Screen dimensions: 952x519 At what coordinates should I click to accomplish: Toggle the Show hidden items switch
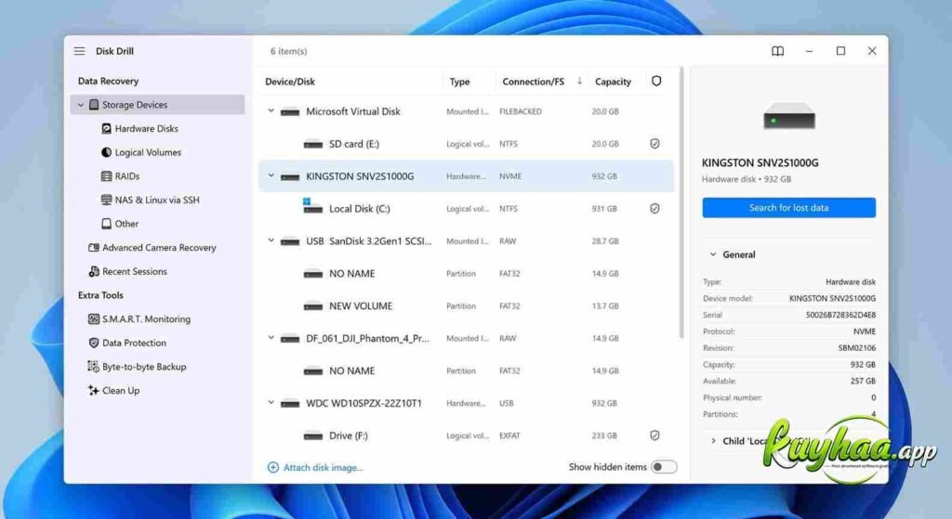tap(664, 467)
